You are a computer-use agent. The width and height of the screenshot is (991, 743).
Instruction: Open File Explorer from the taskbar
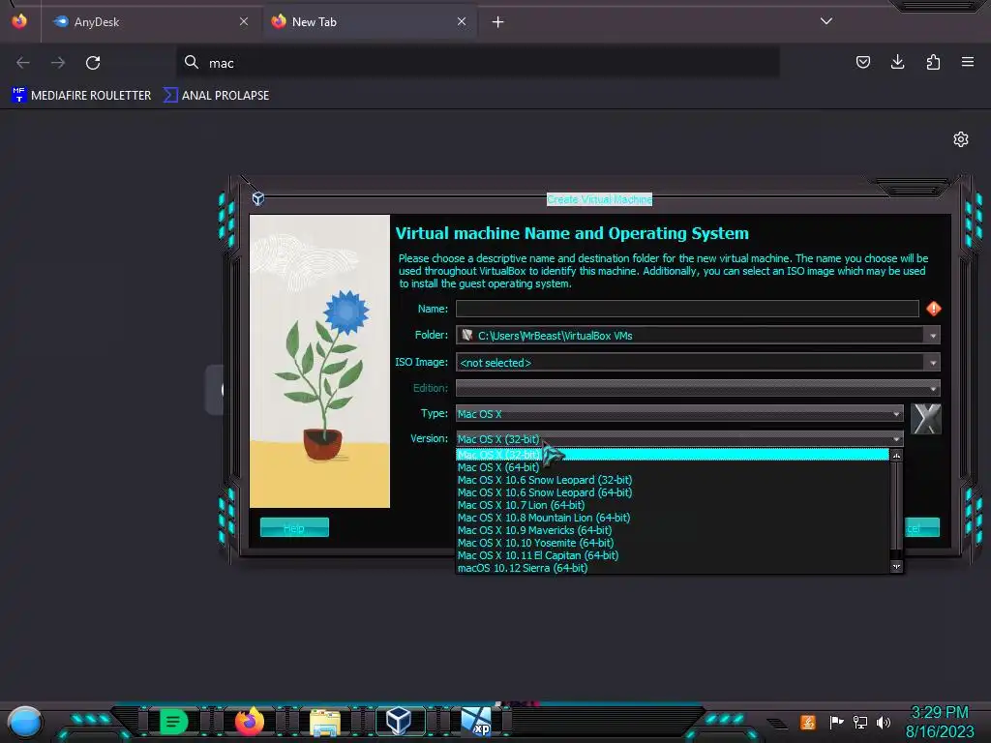click(325, 722)
